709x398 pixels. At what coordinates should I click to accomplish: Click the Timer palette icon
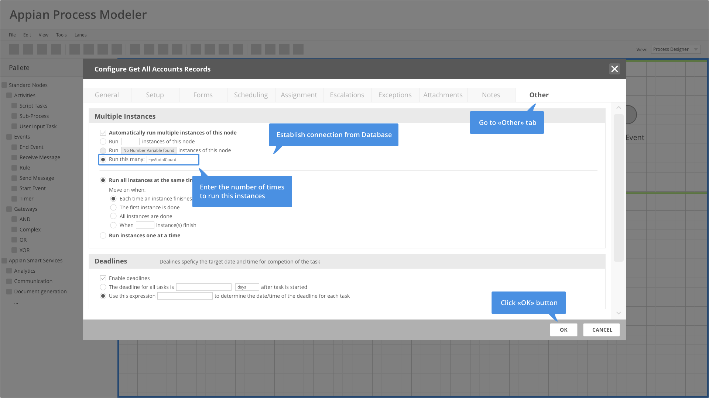(14, 199)
